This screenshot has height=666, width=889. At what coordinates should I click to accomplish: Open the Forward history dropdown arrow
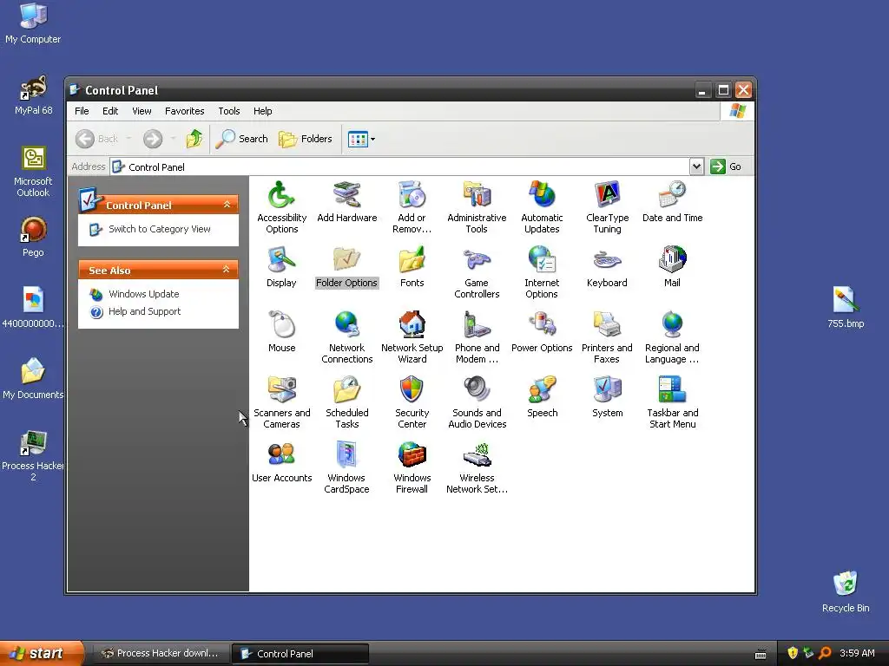[x=173, y=139]
